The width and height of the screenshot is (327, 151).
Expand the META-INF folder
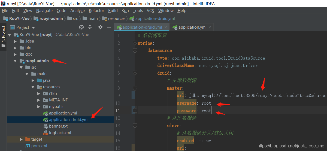coord(39,100)
